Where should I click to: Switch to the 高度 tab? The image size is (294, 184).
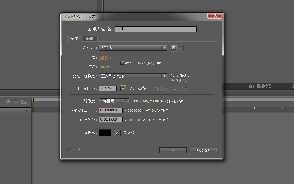(x=90, y=39)
